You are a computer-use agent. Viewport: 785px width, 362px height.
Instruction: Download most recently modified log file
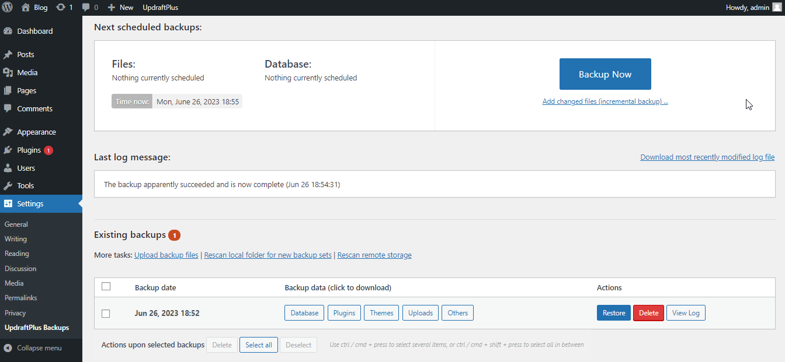point(707,157)
